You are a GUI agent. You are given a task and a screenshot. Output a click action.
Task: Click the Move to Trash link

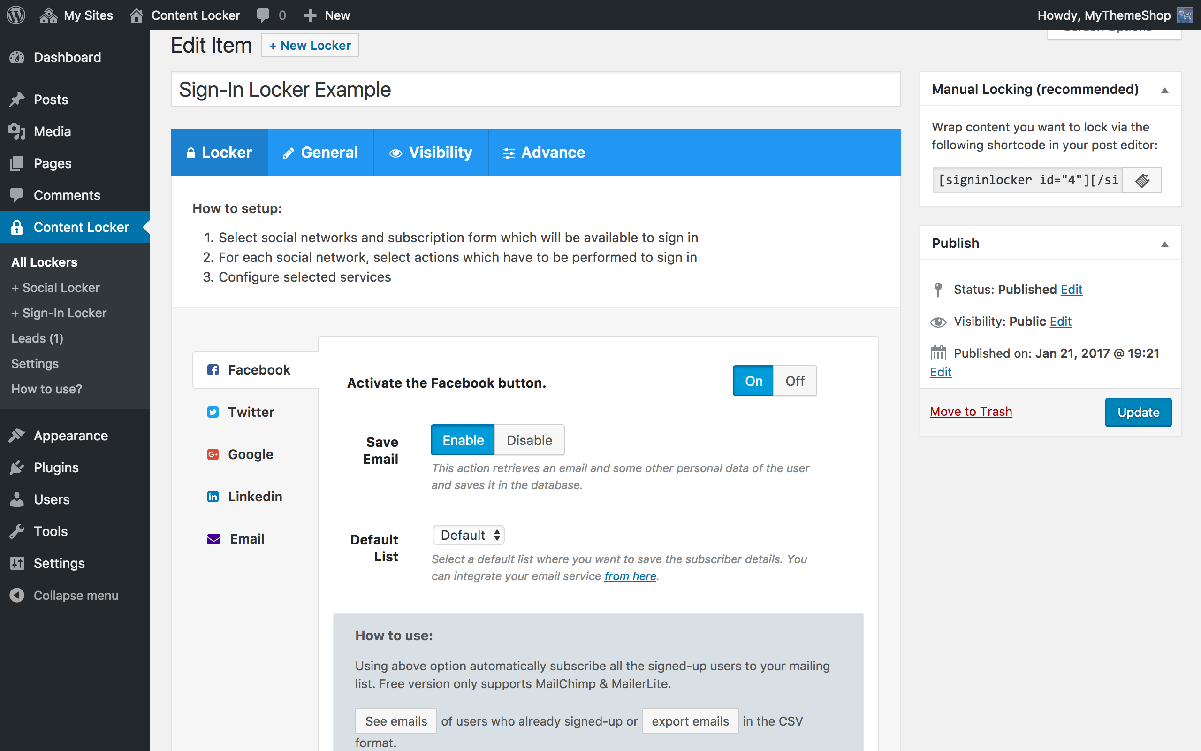pos(971,412)
